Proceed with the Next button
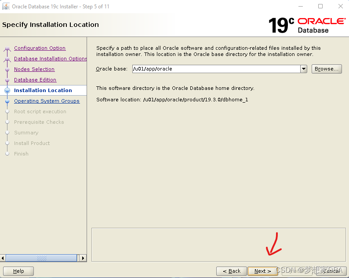Image resolution: width=349 pixels, height=278 pixels. [263, 271]
